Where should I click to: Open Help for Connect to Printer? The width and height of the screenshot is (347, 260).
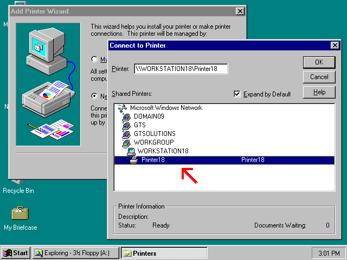coord(319,92)
